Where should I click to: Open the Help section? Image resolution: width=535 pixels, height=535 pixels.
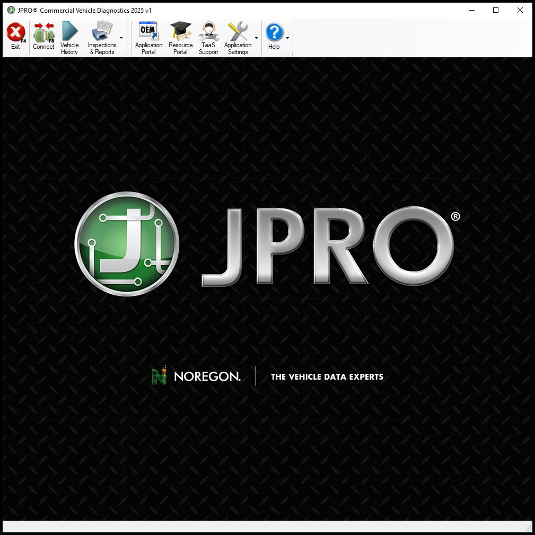tap(274, 36)
